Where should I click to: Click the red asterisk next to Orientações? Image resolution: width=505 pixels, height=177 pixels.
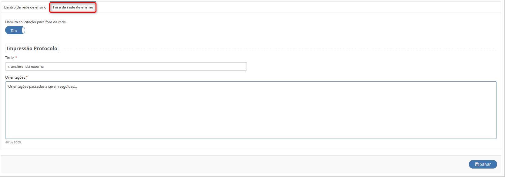point(27,77)
